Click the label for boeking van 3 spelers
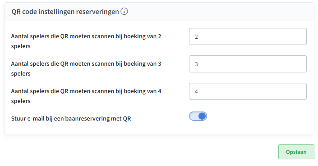This screenshot has width=318, height=166. (x=86, y=68)
